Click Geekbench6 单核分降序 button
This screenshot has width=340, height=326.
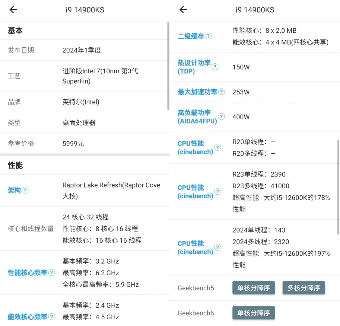coord(253,313)
